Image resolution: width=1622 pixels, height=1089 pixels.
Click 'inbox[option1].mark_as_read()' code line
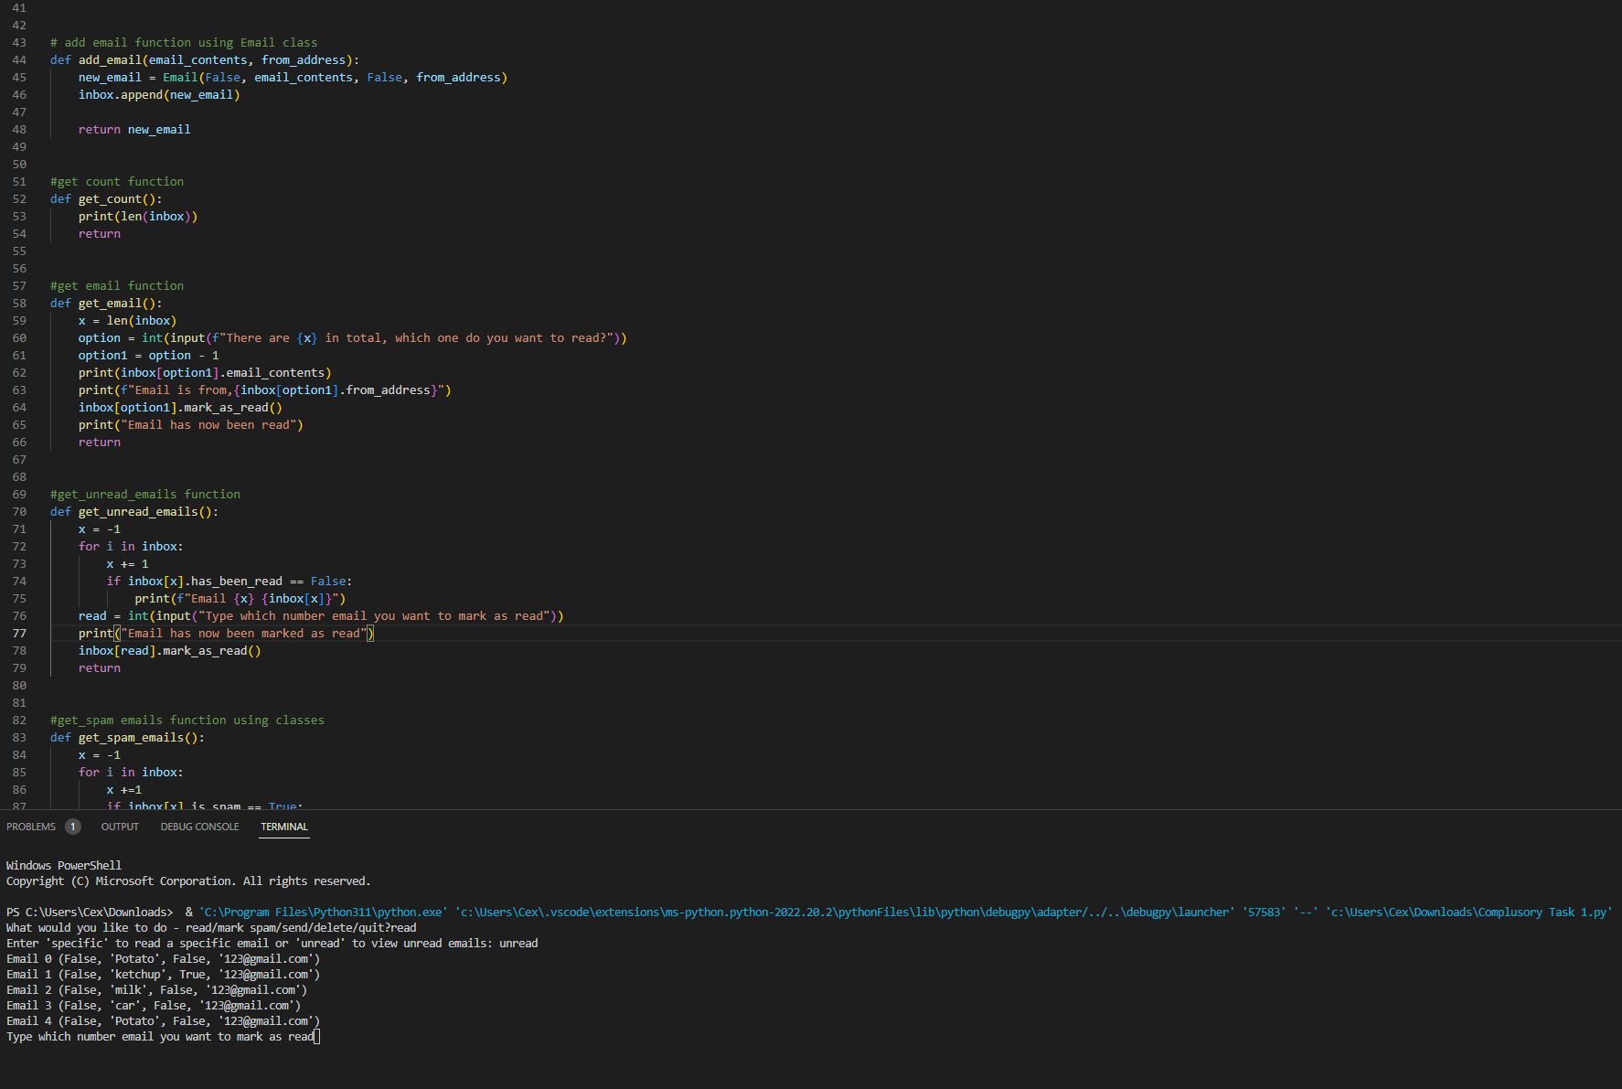tap(180, 408)
